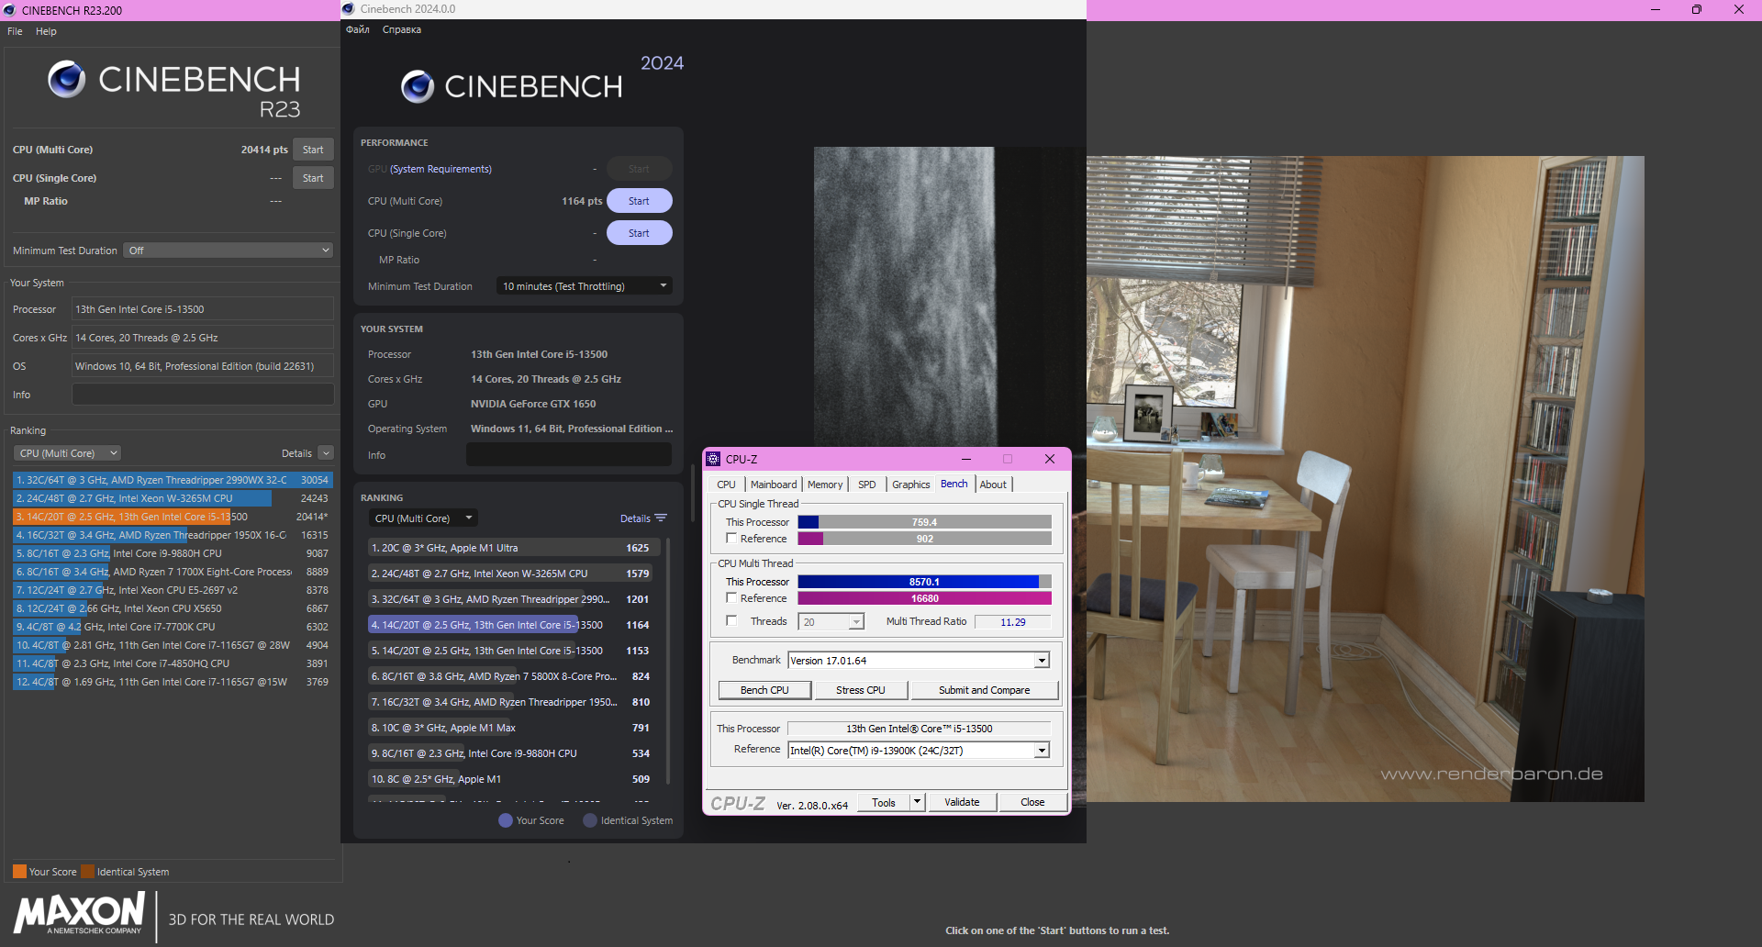Switch to the Mainboard tab in CPU-Z
The width and height of the screenshot is (1762, 947).
click(774, 485)
